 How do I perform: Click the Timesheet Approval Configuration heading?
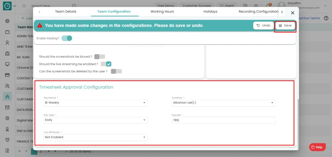(x=76, y=87)
